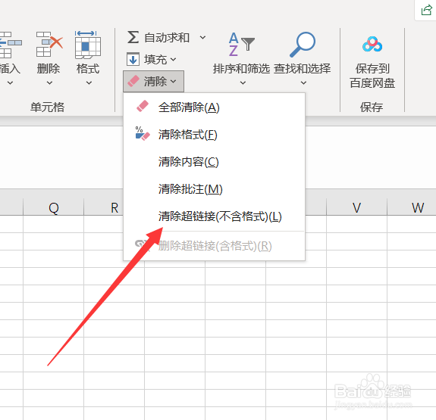Select column R header
This screenshot has width=436, height=420.
(103, 207)
